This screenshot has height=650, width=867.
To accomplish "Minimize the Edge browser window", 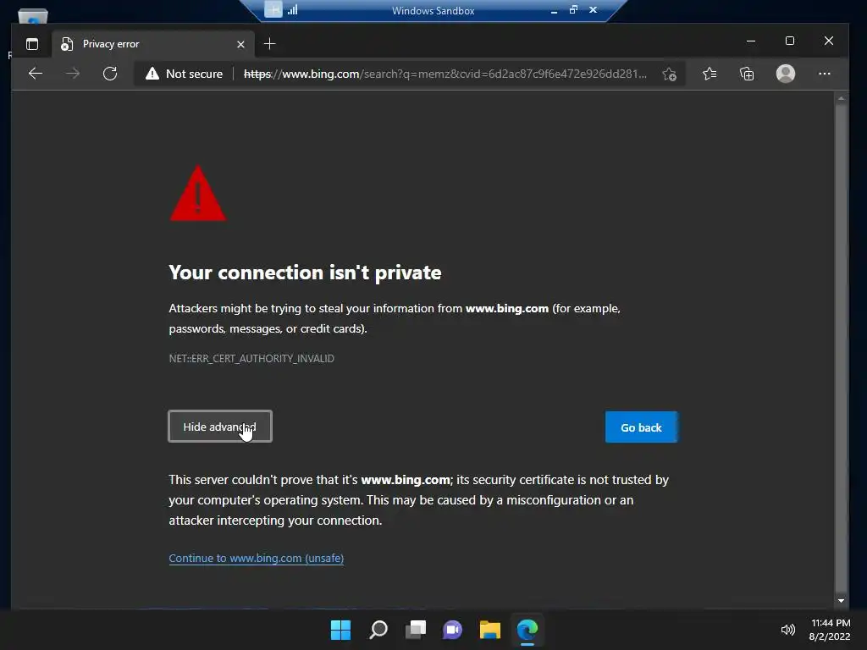I will point(751,41).
